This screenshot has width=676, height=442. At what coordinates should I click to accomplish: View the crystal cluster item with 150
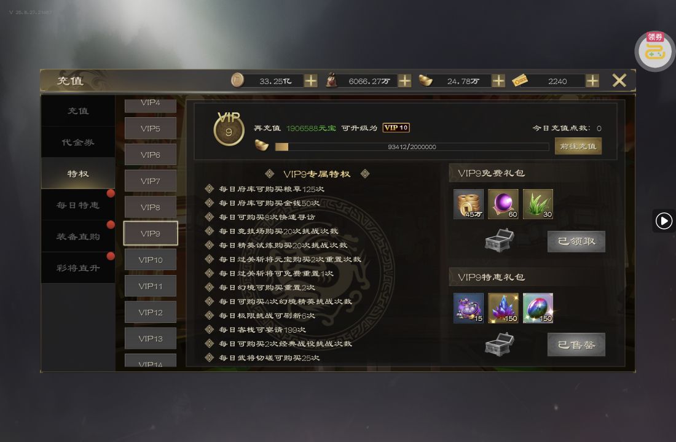tap(503, 308)
